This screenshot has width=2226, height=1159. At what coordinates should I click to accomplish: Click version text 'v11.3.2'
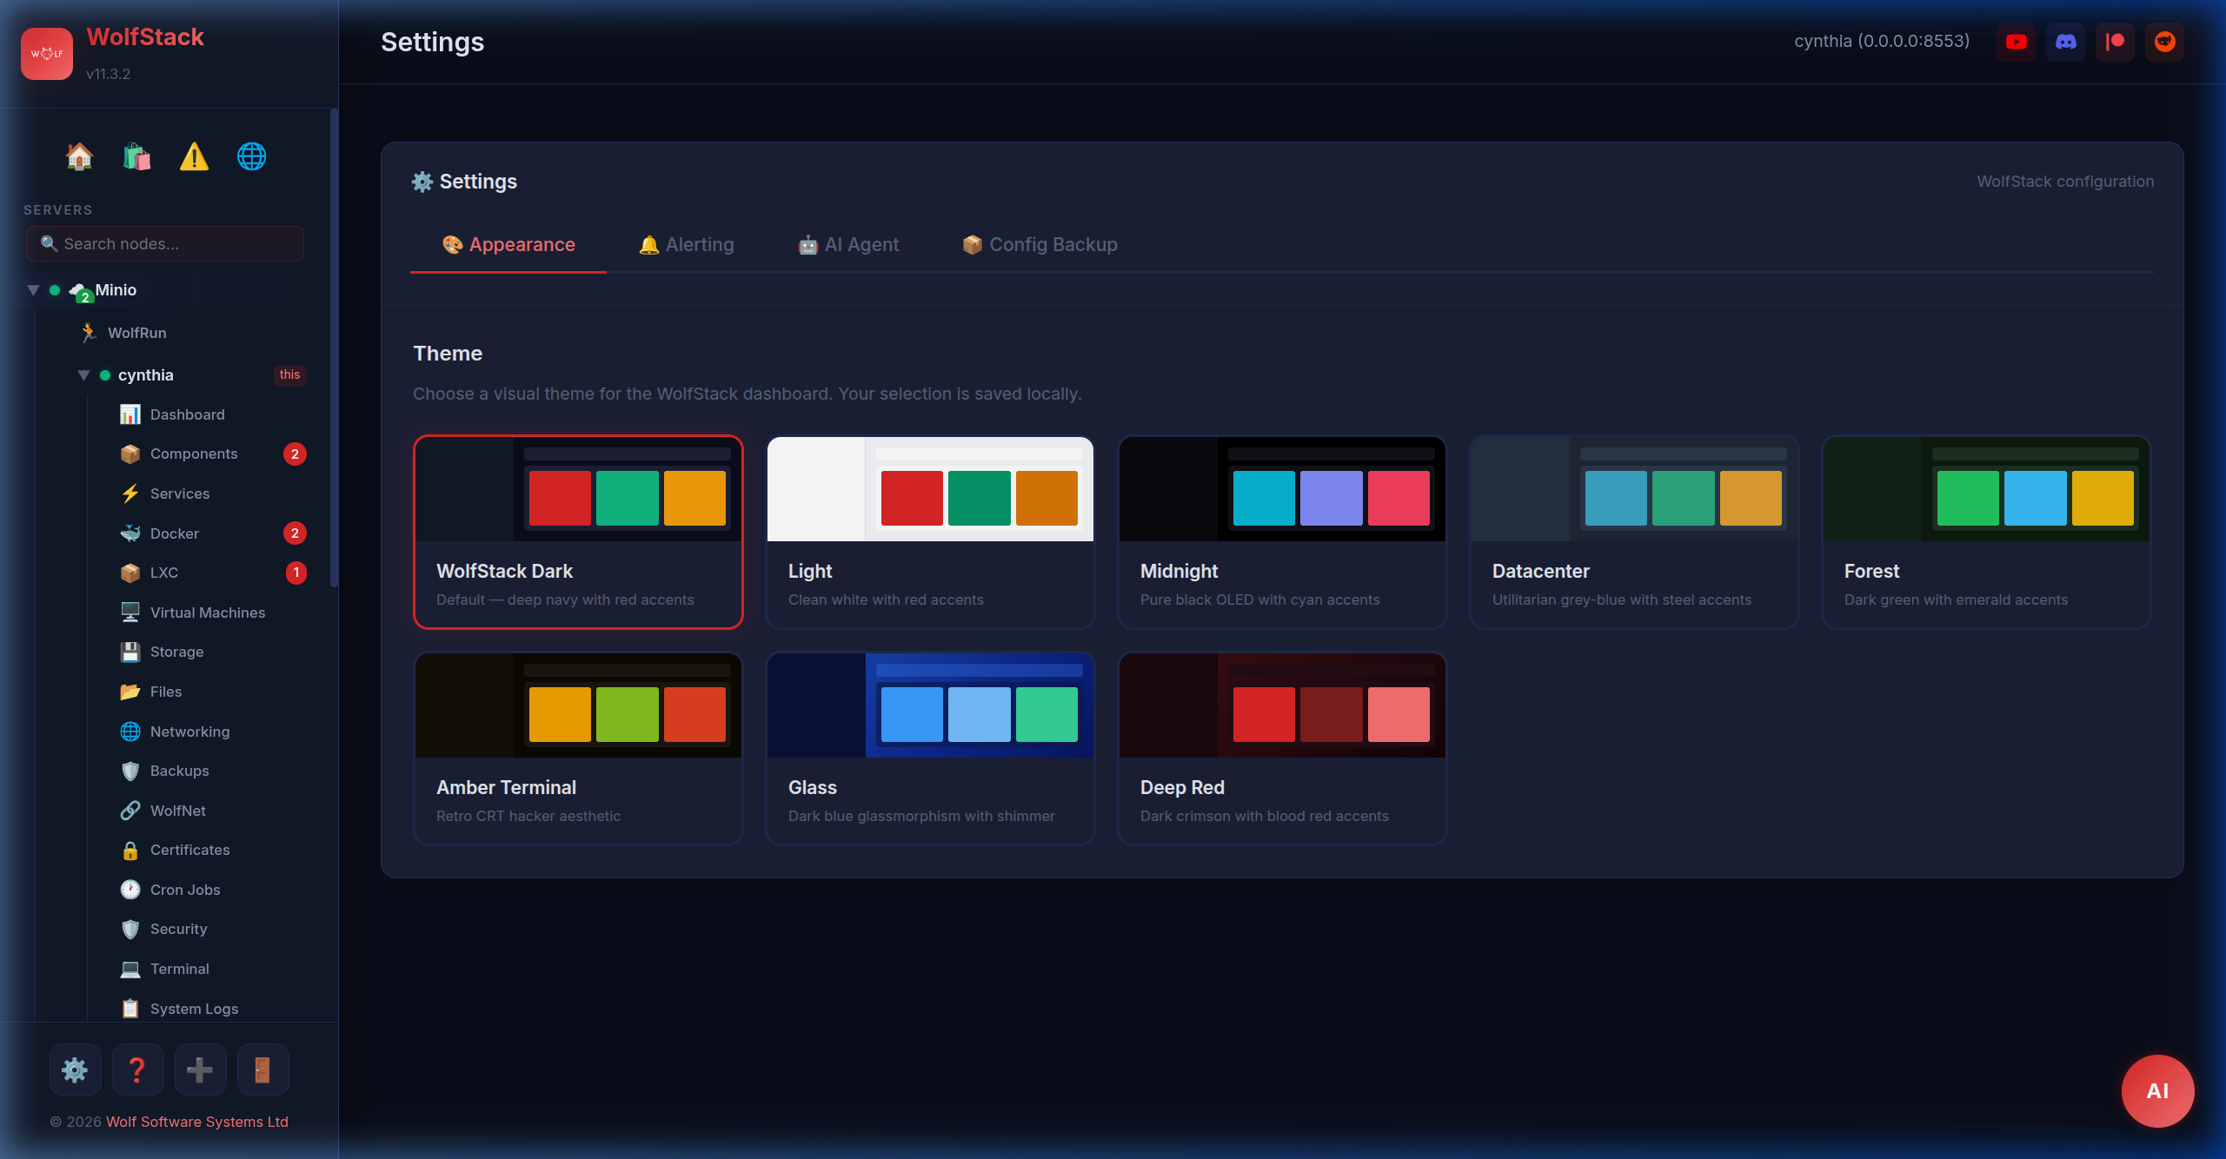109,74
